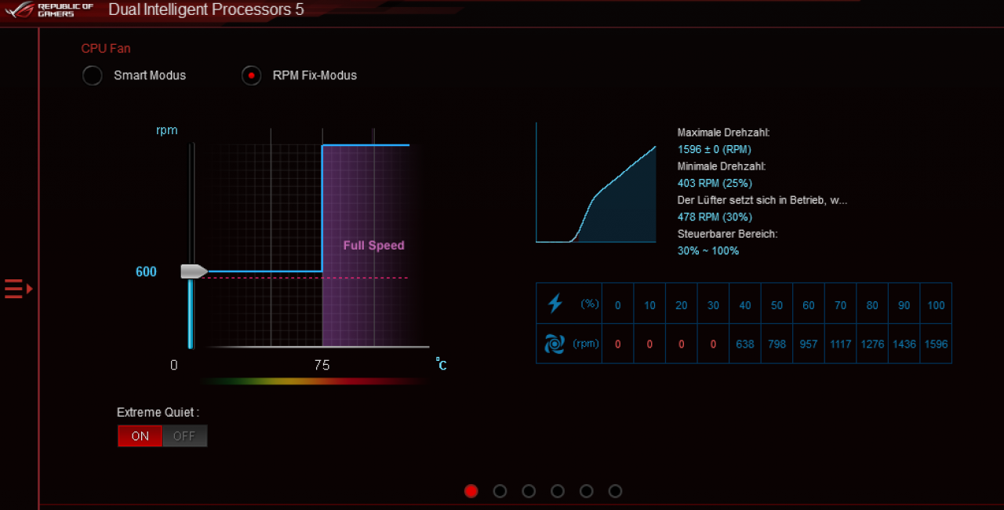Turn Extreme Quiet ON

pos(140,436)
